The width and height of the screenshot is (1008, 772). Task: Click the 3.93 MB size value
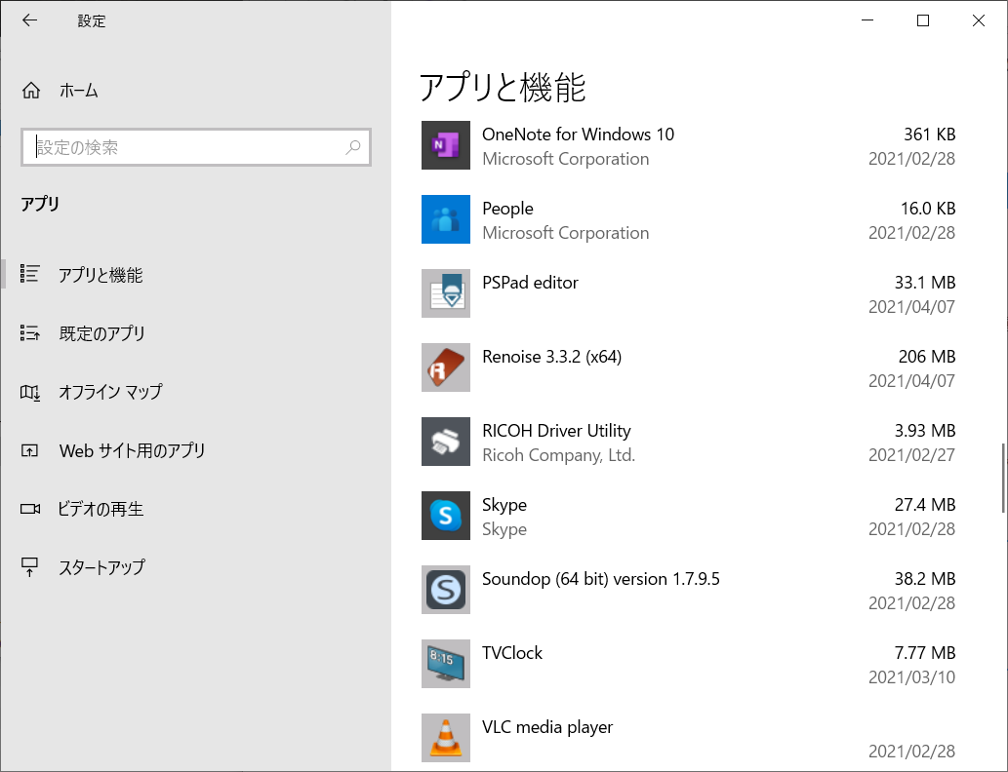point(925,430)
